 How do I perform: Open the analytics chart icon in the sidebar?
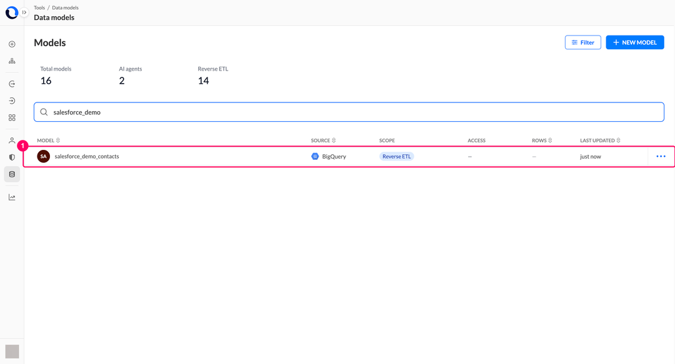pos(12,197)
